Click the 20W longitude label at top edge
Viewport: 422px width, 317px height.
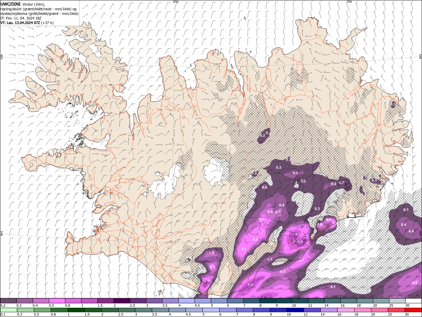(175, 2)
